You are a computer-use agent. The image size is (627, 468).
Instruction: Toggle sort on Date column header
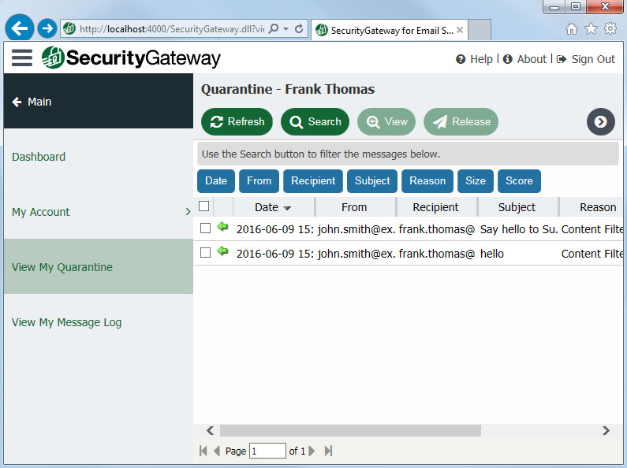click(x=273, y=207)
